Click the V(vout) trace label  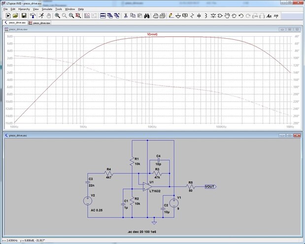point(152,34)
